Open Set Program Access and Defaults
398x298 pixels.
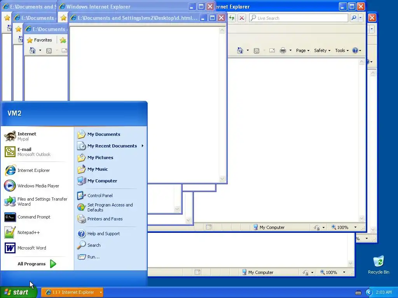coord(111,207)
